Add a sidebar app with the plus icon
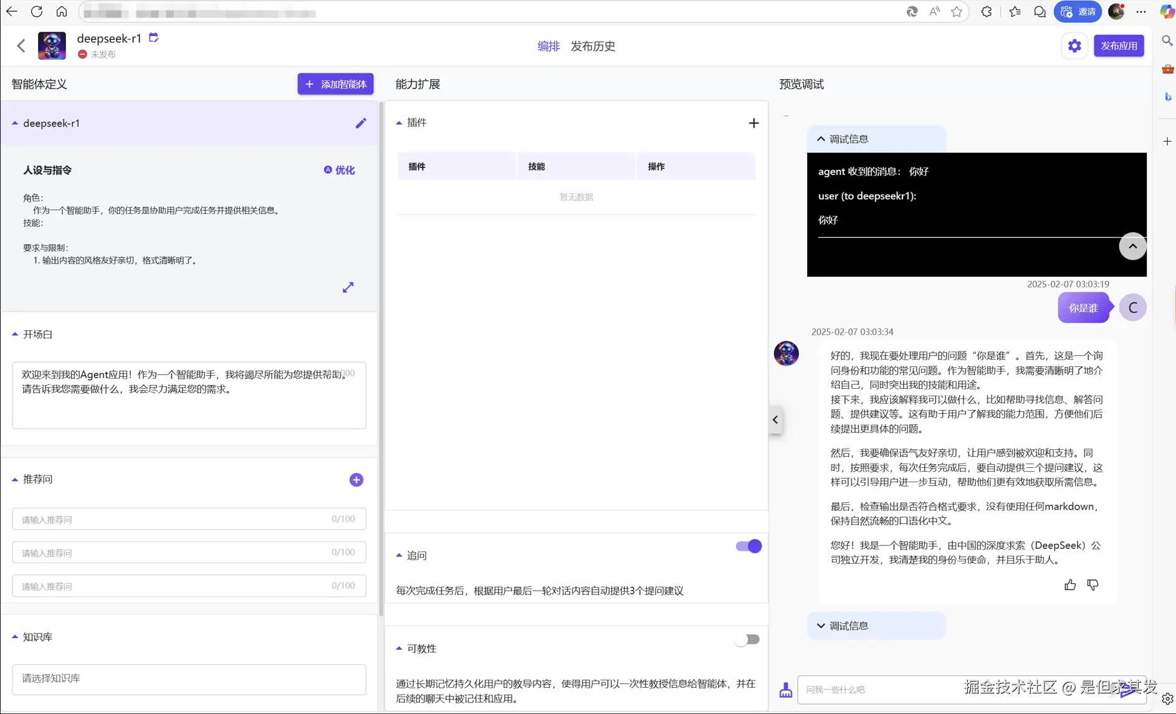This screenshot has height=714, width=1176. (x=1167, y=141)
